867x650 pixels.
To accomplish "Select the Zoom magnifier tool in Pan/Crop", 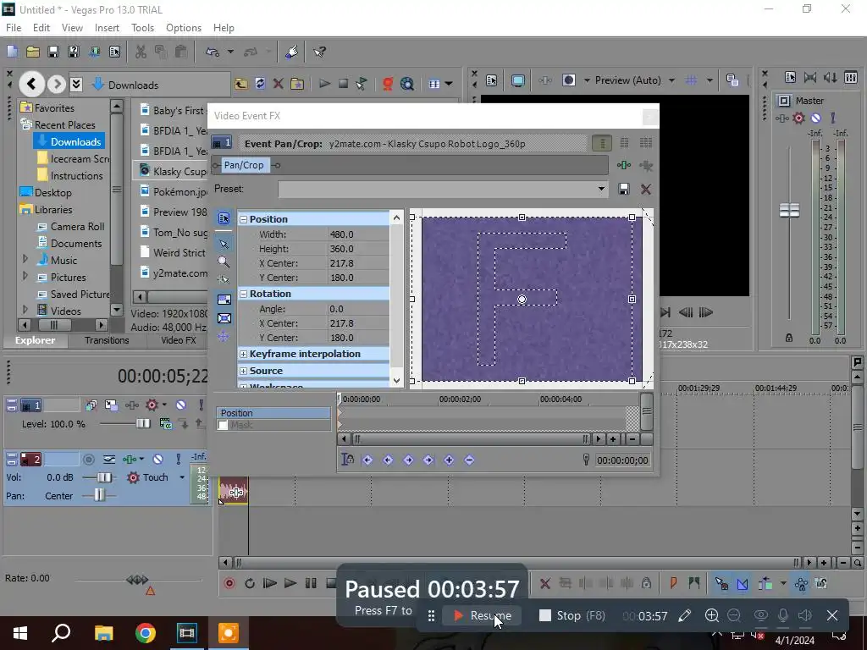I will (224, 262).
